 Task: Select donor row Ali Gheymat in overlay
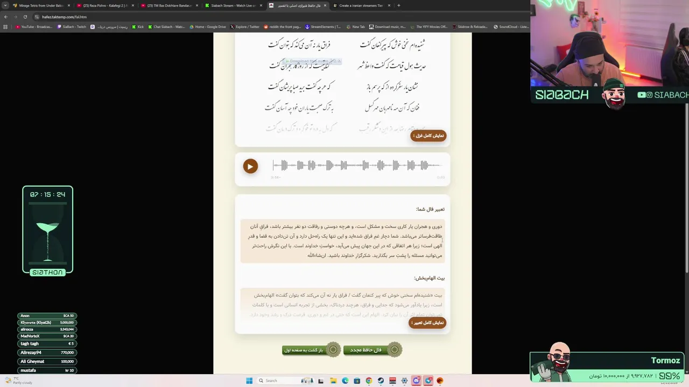pos(47,362)
